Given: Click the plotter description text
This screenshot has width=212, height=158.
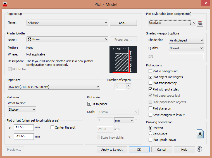Looking at the screenshot, I should (x=59, y=63).
